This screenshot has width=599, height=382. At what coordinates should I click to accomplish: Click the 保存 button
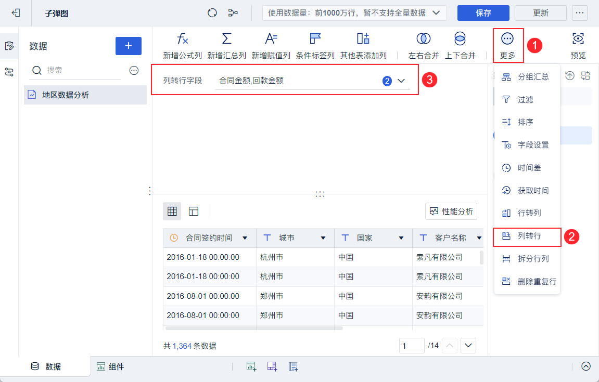pos(483,13)
